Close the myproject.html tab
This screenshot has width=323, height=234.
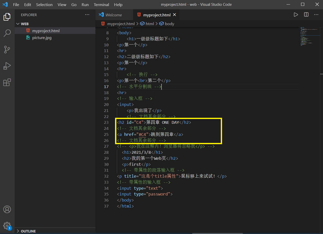click(x=175, y=15)
